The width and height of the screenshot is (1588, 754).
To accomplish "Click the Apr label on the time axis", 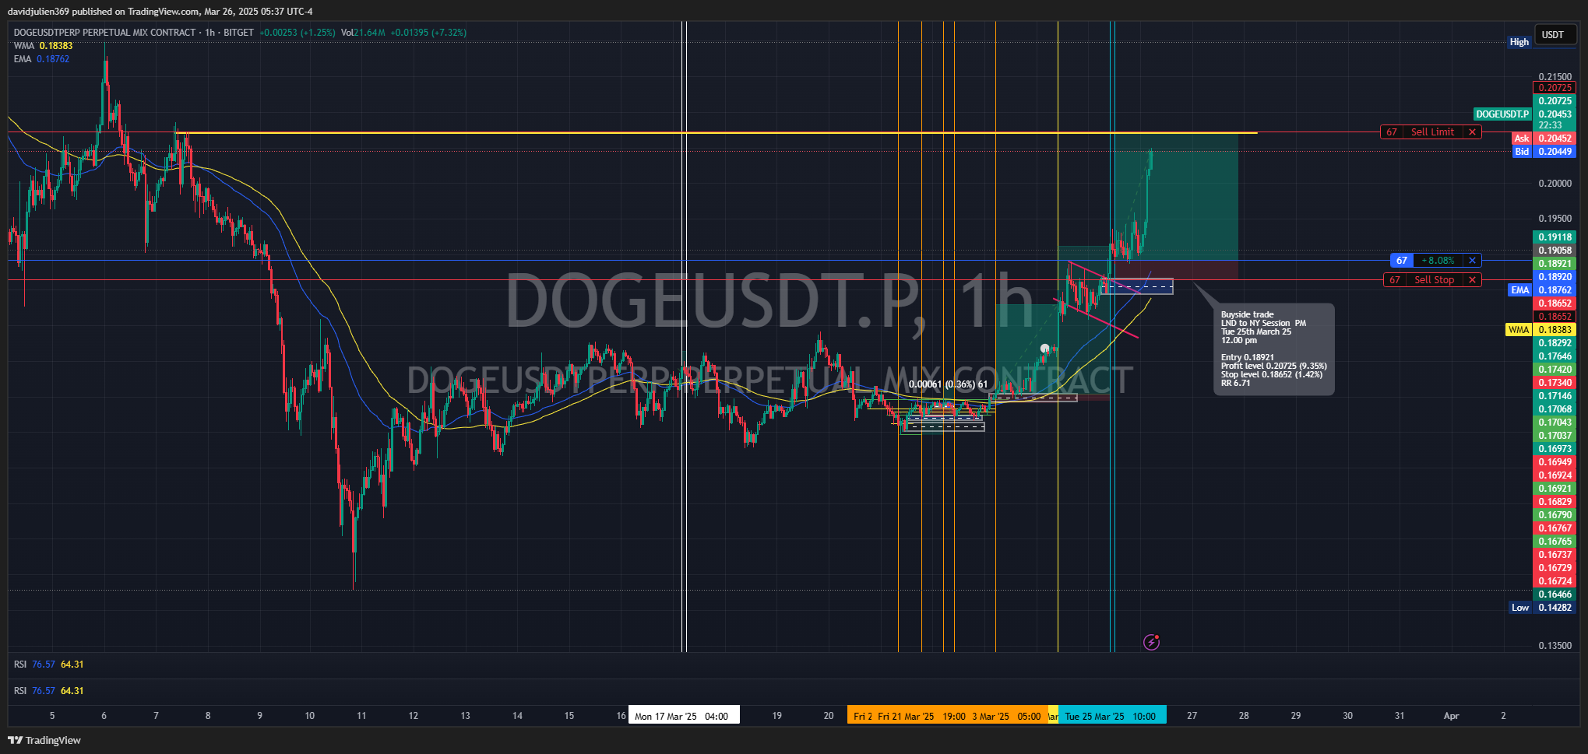I will [1451, 716].
